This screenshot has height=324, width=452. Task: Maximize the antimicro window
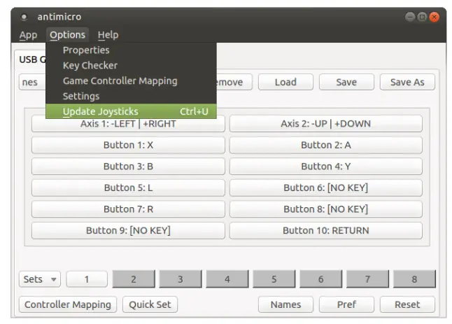(x=422, y=17)
